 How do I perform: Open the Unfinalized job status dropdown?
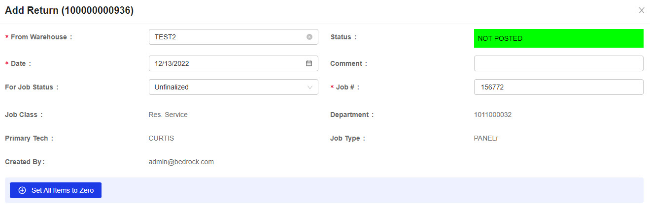click(234, 87)
